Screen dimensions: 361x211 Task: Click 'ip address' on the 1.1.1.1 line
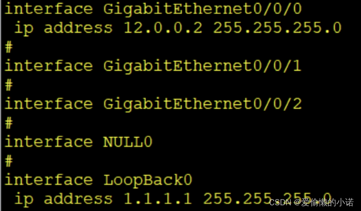pos(64,199)
